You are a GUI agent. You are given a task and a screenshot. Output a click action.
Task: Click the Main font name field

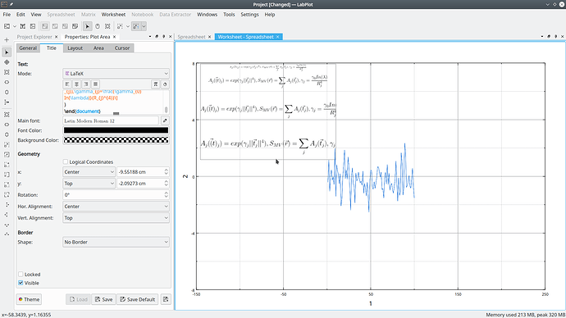point(111,120)
